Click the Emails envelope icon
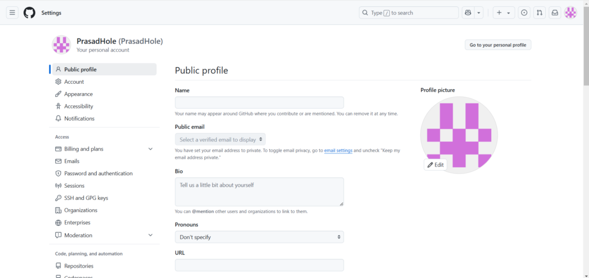 tap(58, 161)
